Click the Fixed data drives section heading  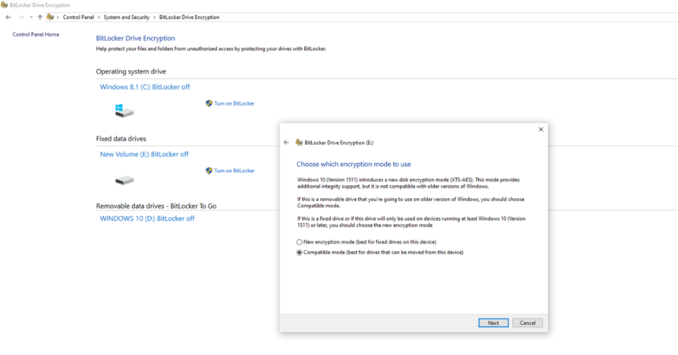pyautogui.click(x=121, y=139)
